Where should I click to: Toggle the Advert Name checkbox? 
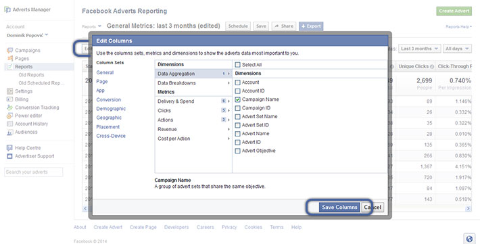pyautogui.click(x=237, y=134)
